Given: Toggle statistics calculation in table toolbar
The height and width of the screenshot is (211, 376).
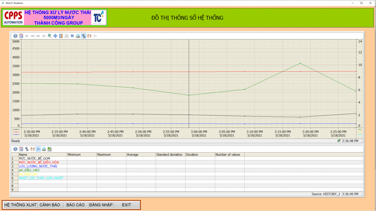Looking at the screenshot, I should point(38,149).
